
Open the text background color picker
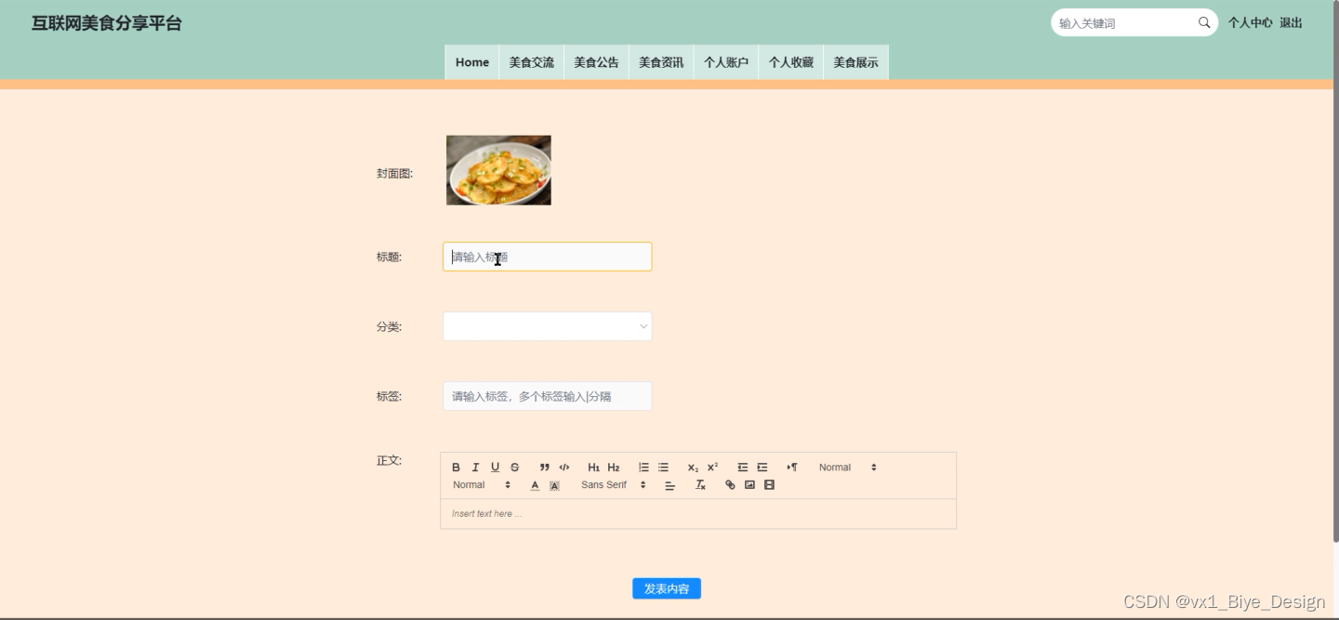pos(554,485)
